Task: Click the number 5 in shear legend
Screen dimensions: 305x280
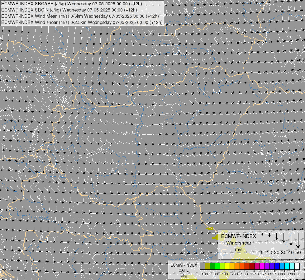Action: 262,252
